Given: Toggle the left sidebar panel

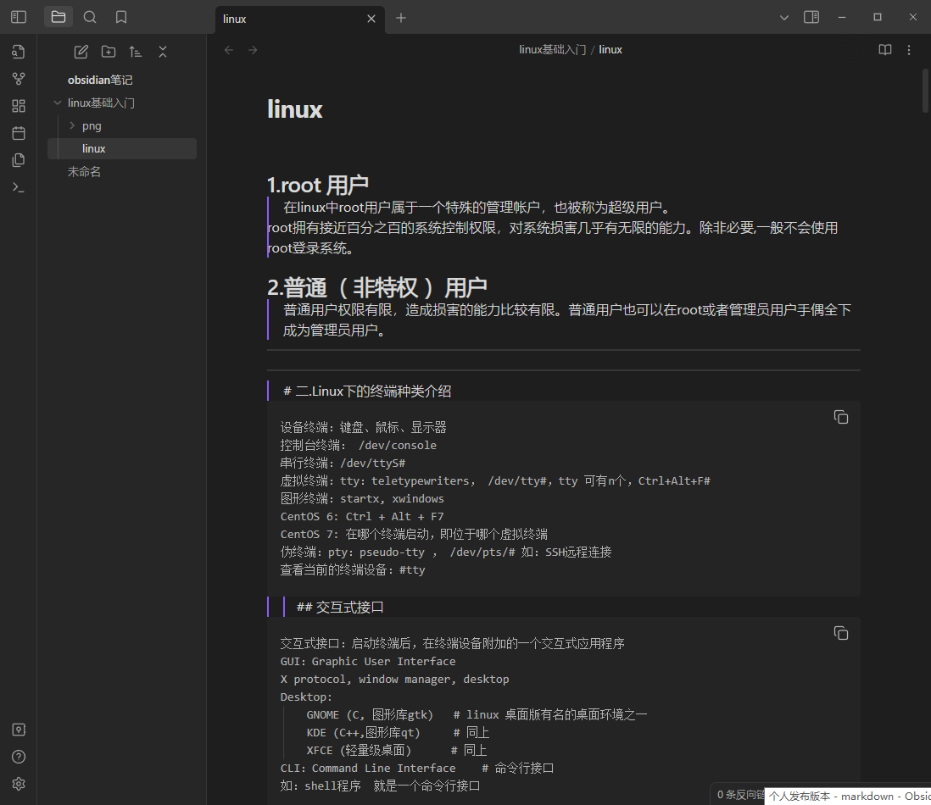Looking at the screenshot, I should point(18,16).
